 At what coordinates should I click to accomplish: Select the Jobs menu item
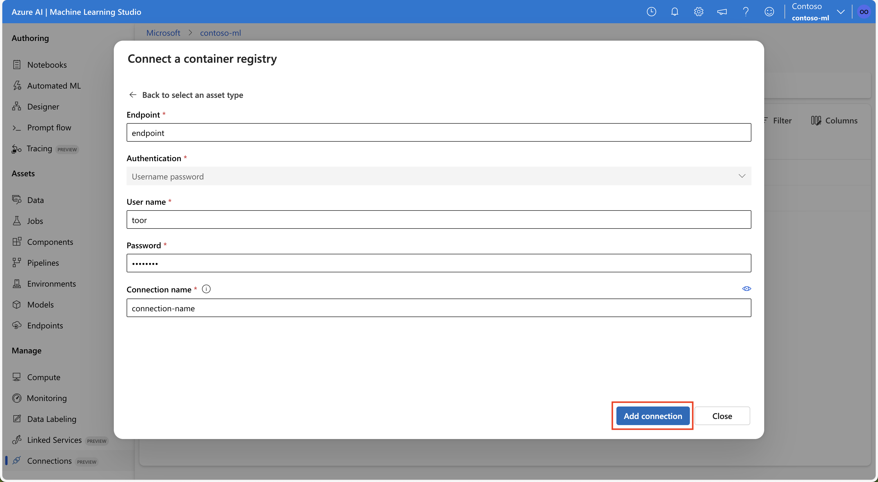(35, 220)
